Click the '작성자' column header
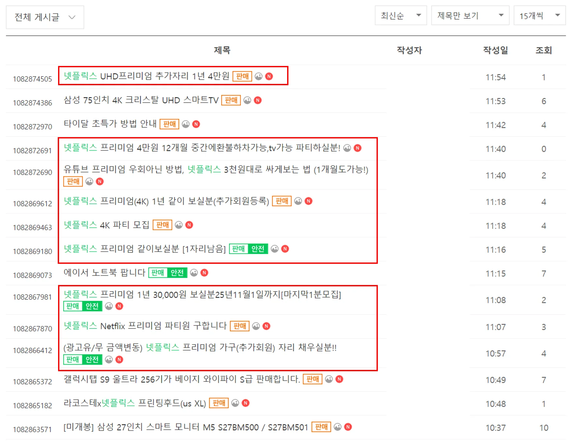571x445 pixels. pyautogui.click(x=409, y=50)
